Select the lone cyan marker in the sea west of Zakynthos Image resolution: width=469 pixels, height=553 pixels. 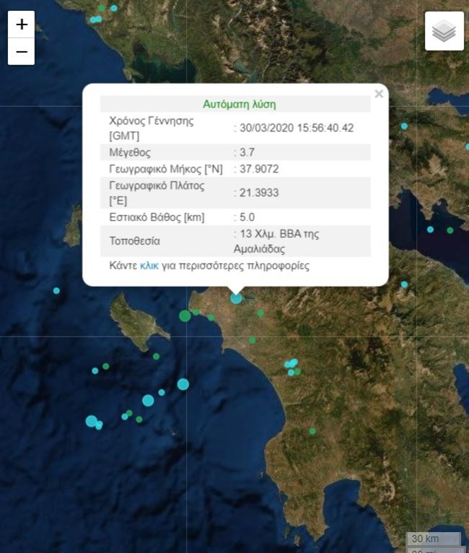[56, 291]
